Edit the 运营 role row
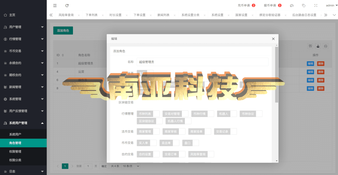 pyautogui.click(x=310, y=72)
